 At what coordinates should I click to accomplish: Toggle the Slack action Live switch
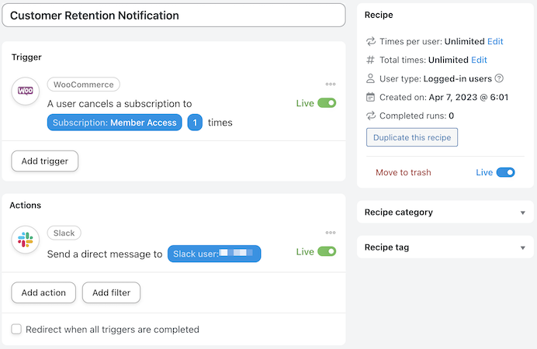pyautogui.click(x=327, y=251)
